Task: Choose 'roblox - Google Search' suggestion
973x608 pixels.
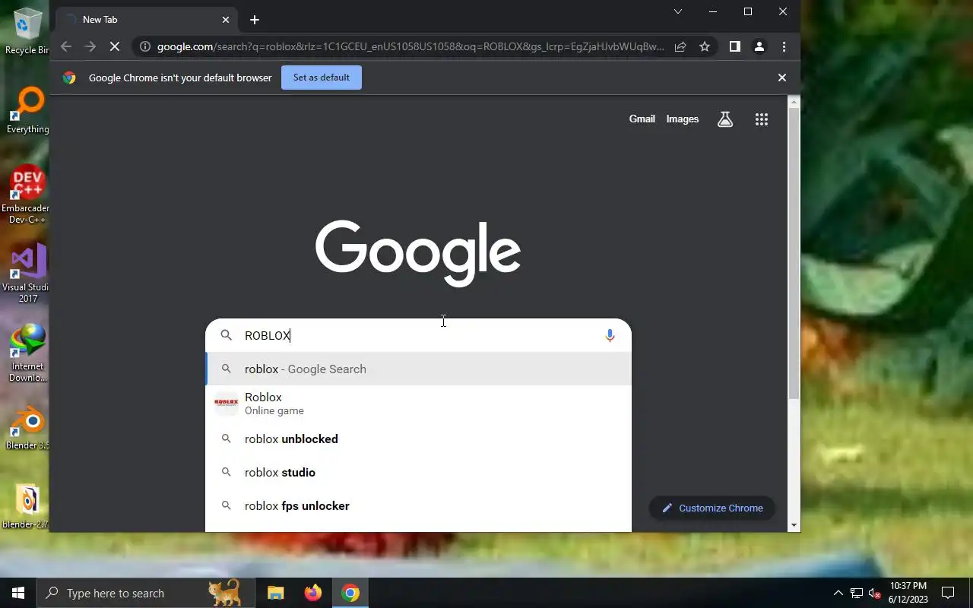Action: 418,369
